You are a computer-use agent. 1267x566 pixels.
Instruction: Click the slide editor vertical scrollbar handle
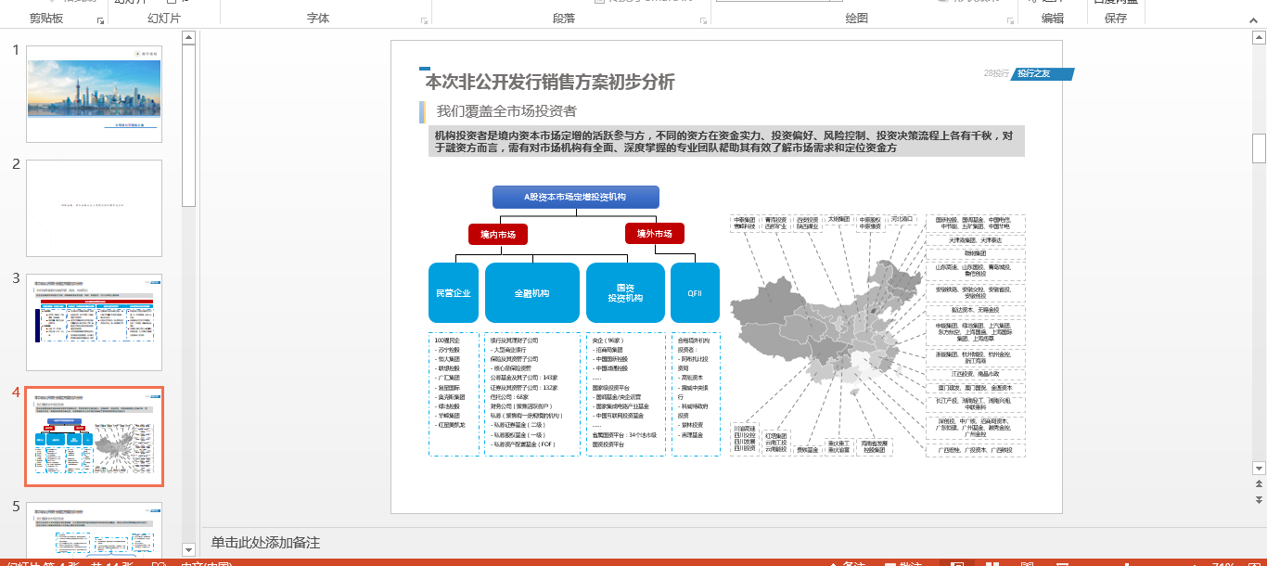[1259, 148]
